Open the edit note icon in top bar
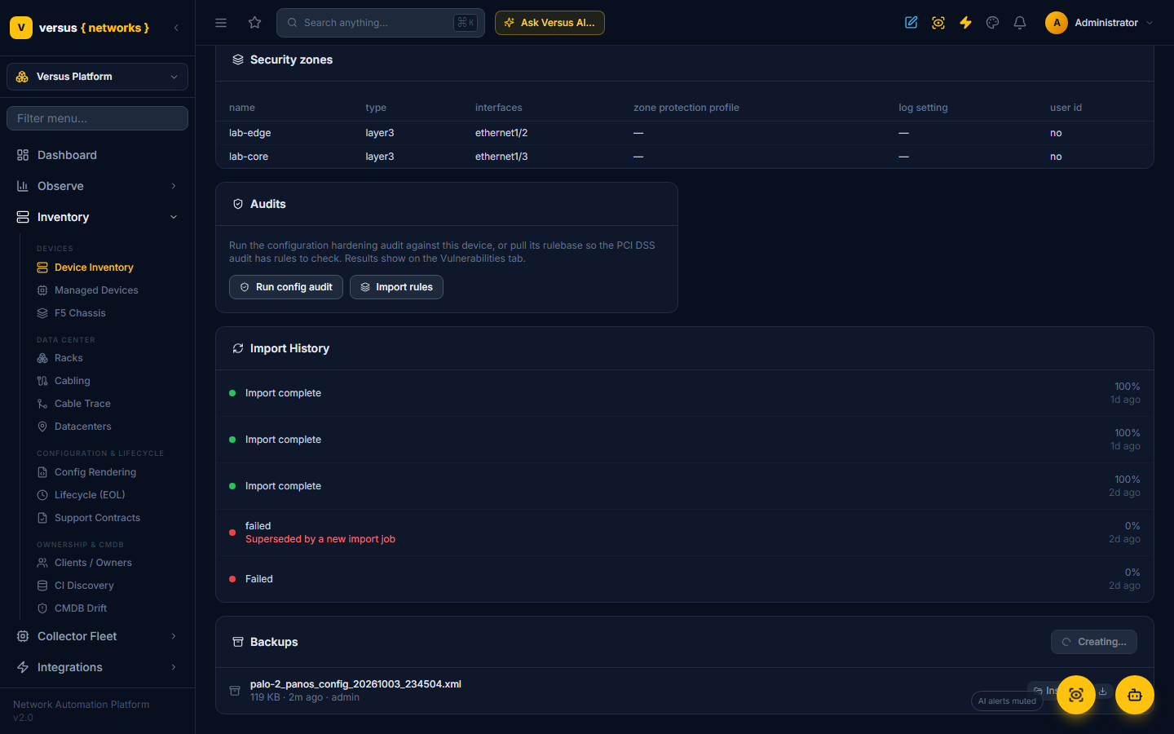This screenshot has height=734, width=1174. 911,23
